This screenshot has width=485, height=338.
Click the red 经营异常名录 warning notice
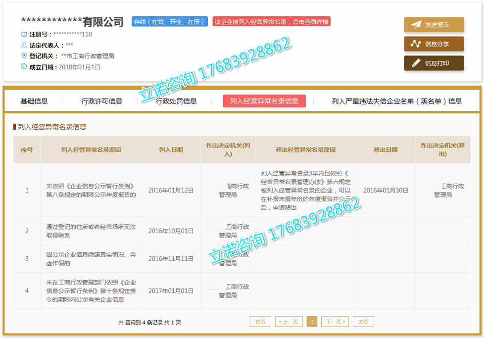(x=271, y=22)
